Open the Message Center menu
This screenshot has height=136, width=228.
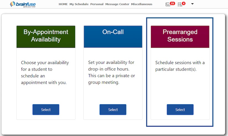point(117,4)
